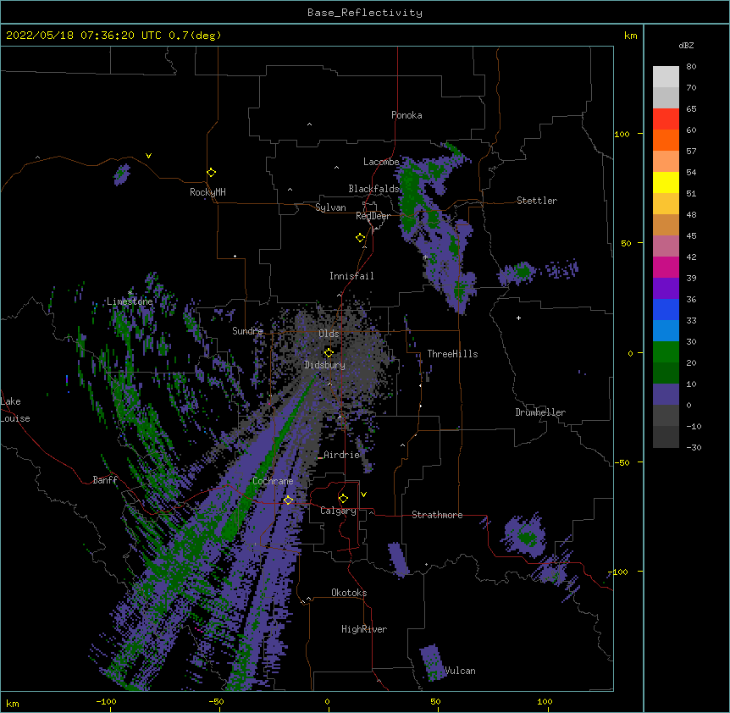Select the red 65-60 dBZ legend band
This screenshot has width=730, height=713.
[x=666, y=119]
